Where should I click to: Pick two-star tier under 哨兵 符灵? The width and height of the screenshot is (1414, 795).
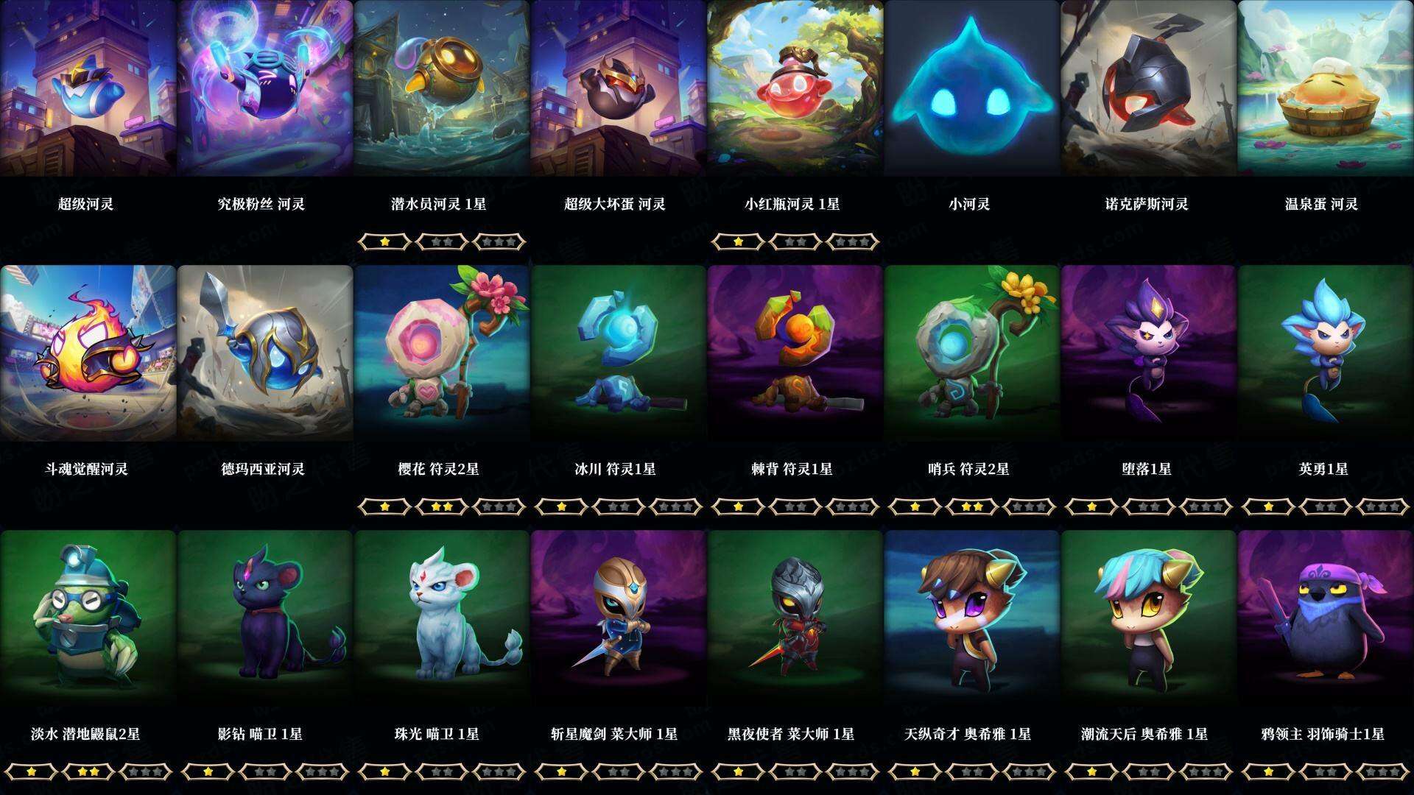(x=972, y=506)
